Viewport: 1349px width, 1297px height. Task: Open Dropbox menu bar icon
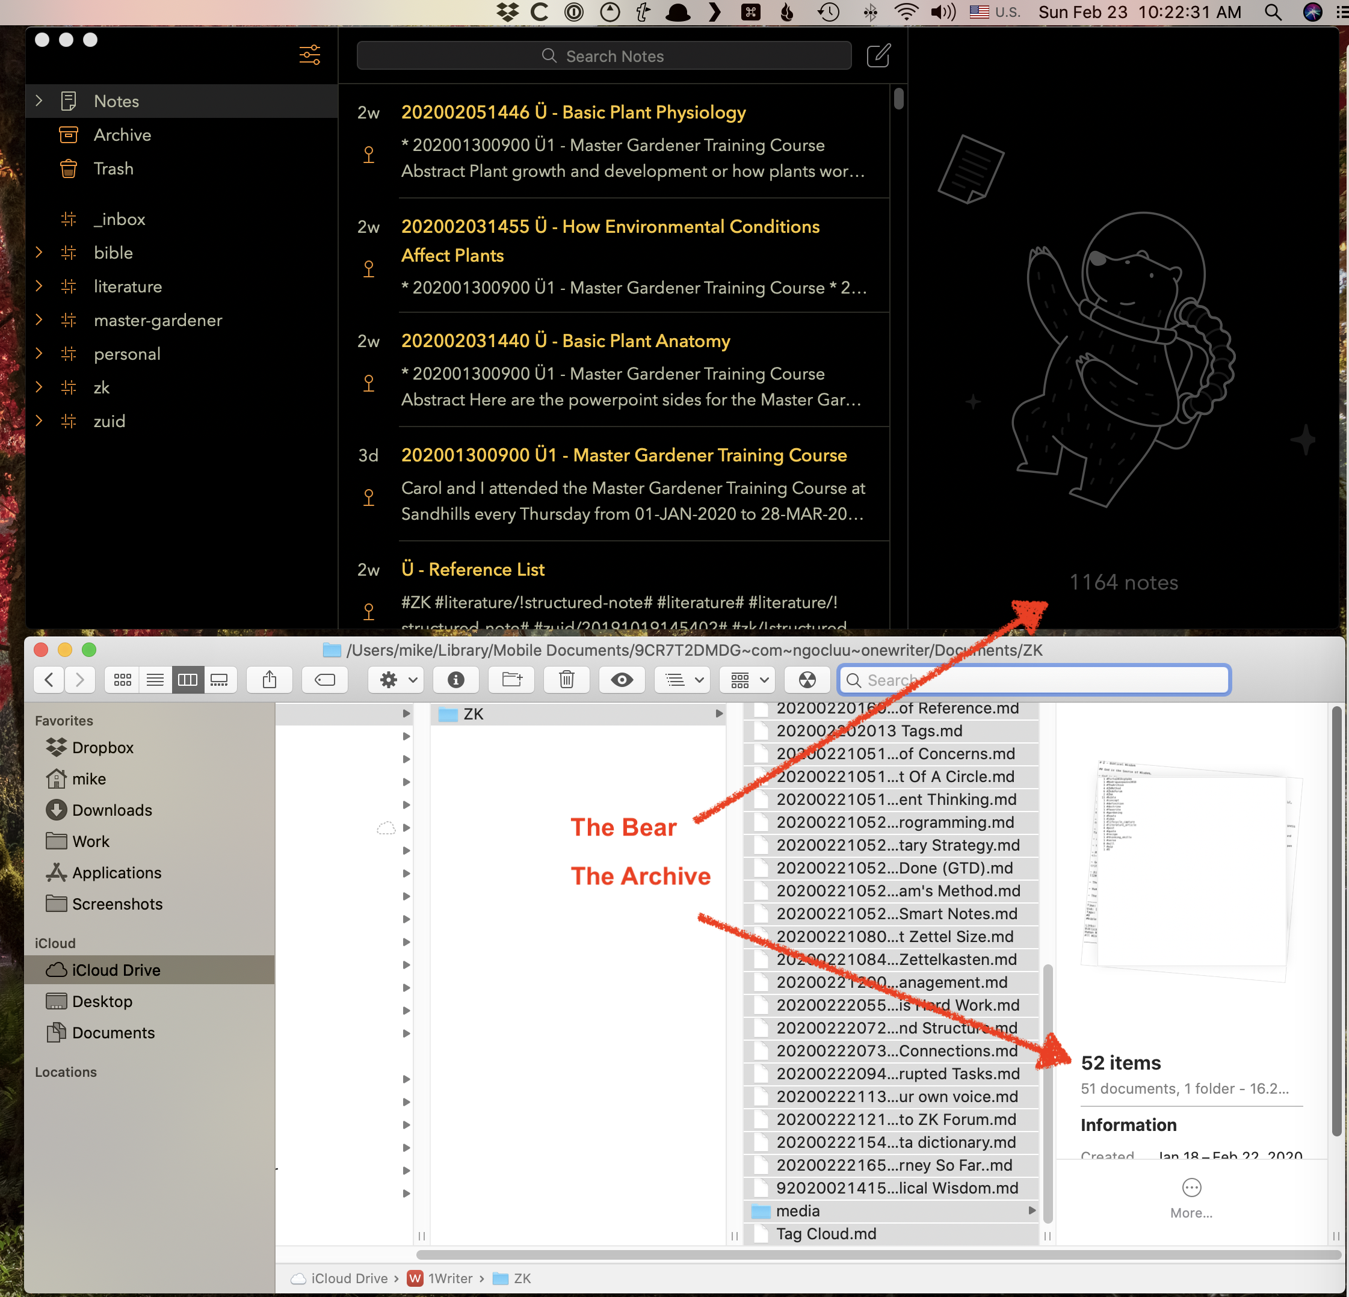[x=508, y=11]
